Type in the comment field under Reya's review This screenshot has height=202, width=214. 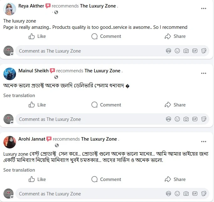pyautogui.click(x=88, y=51)
